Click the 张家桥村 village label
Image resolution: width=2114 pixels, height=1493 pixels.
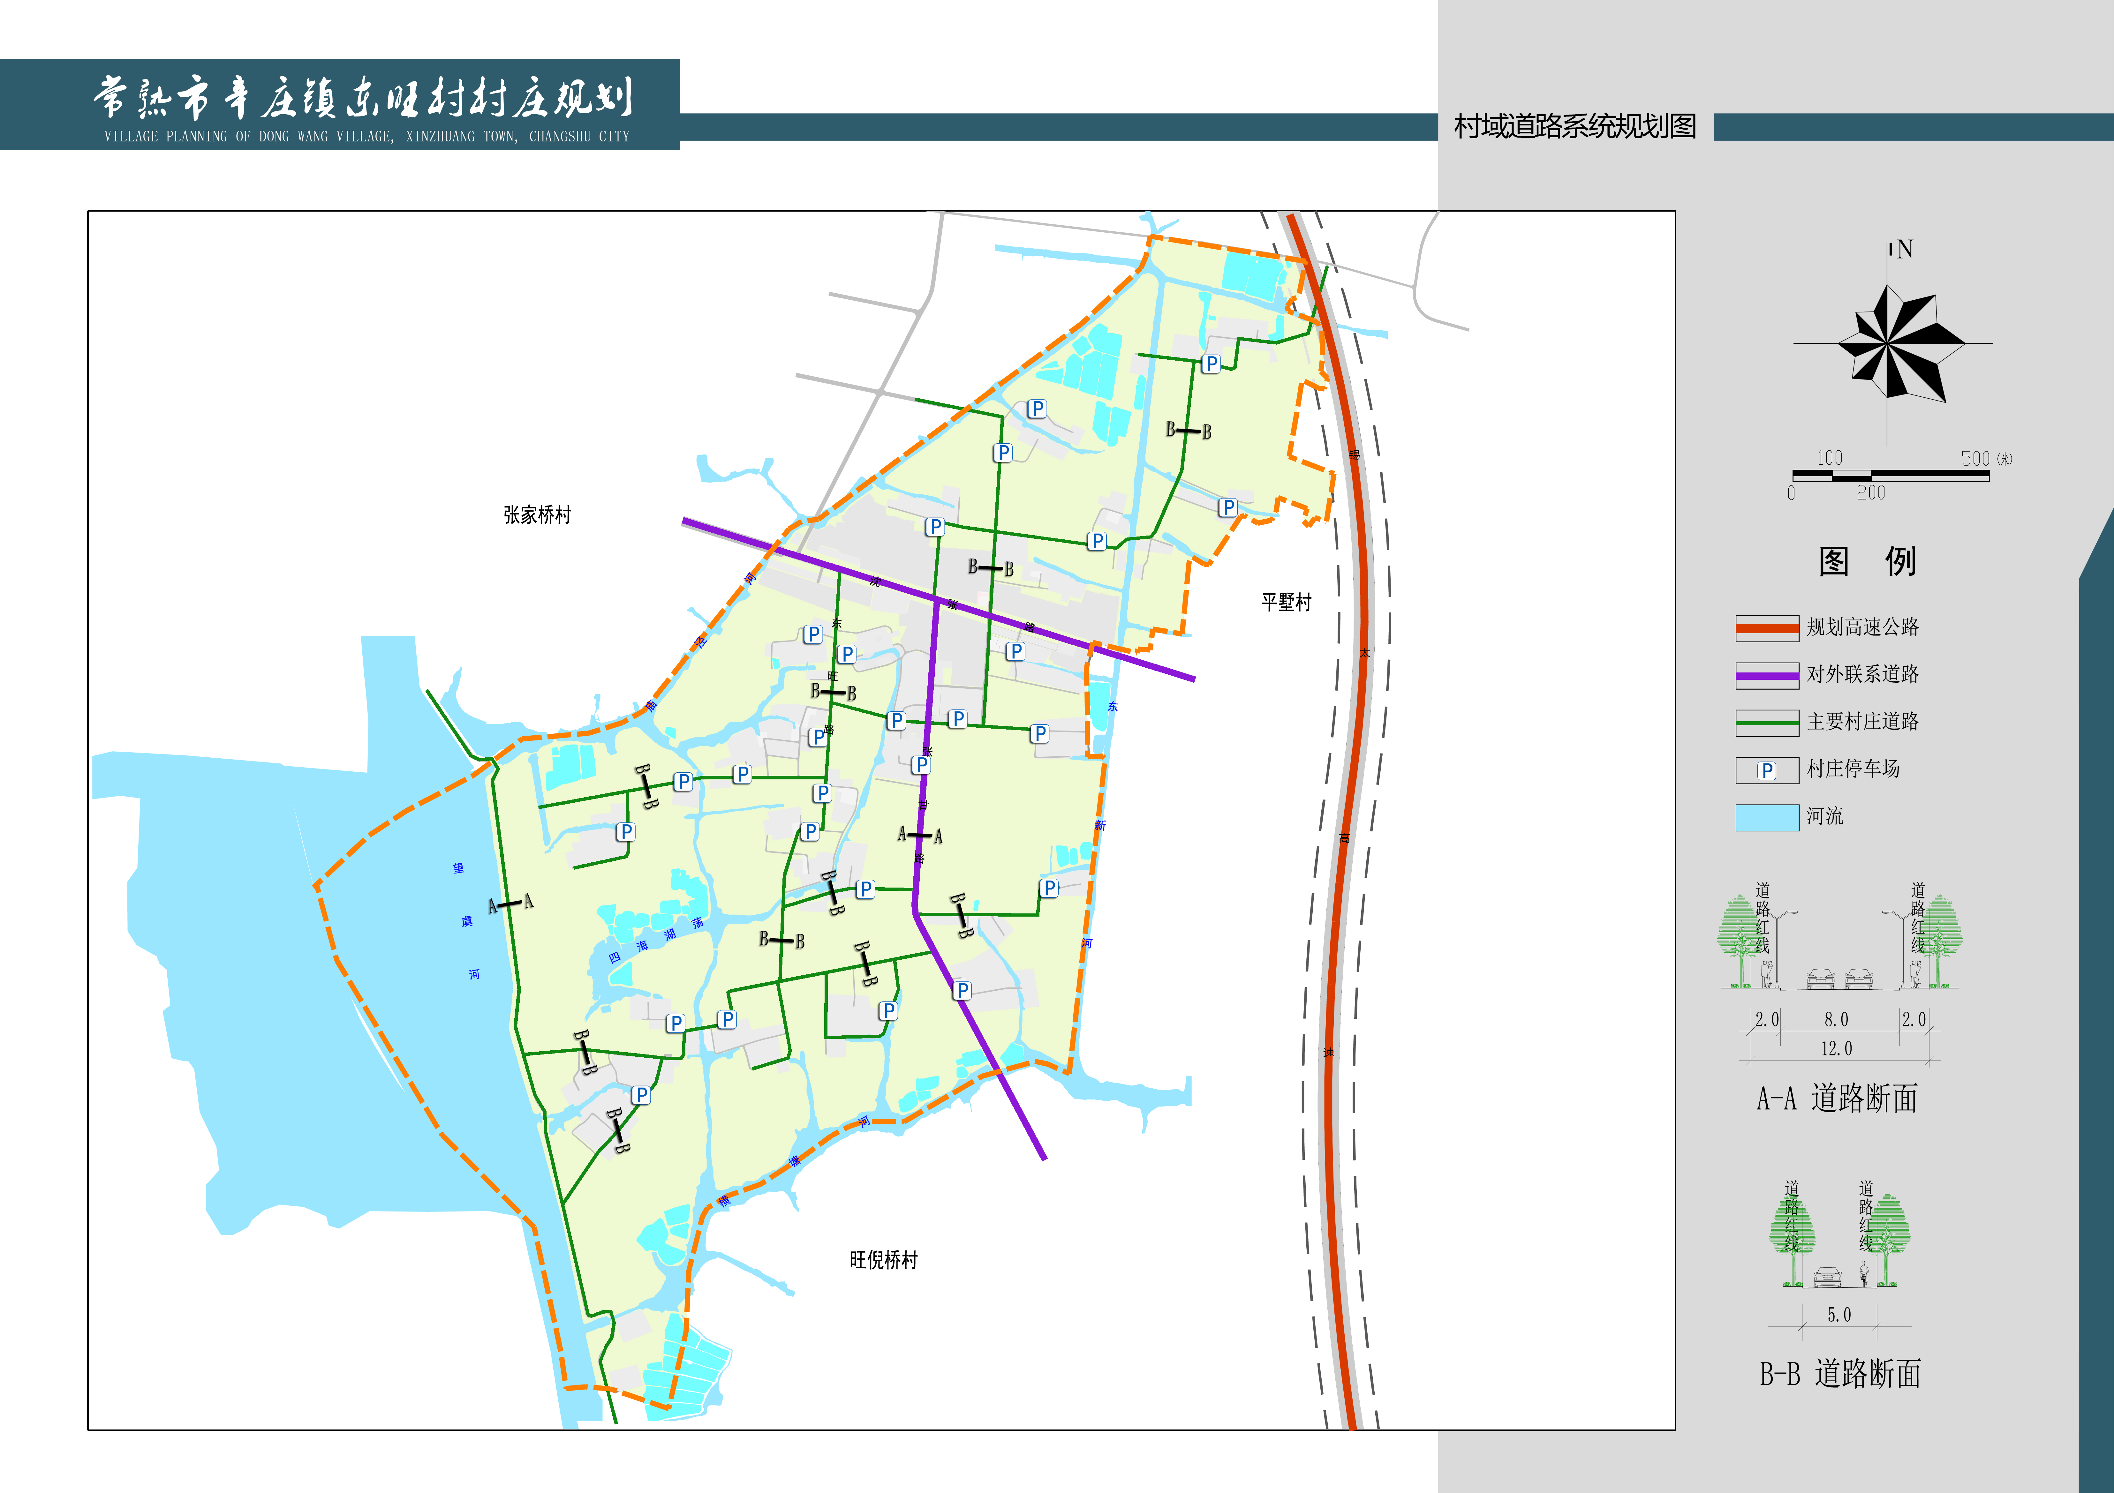pos(538,514)
